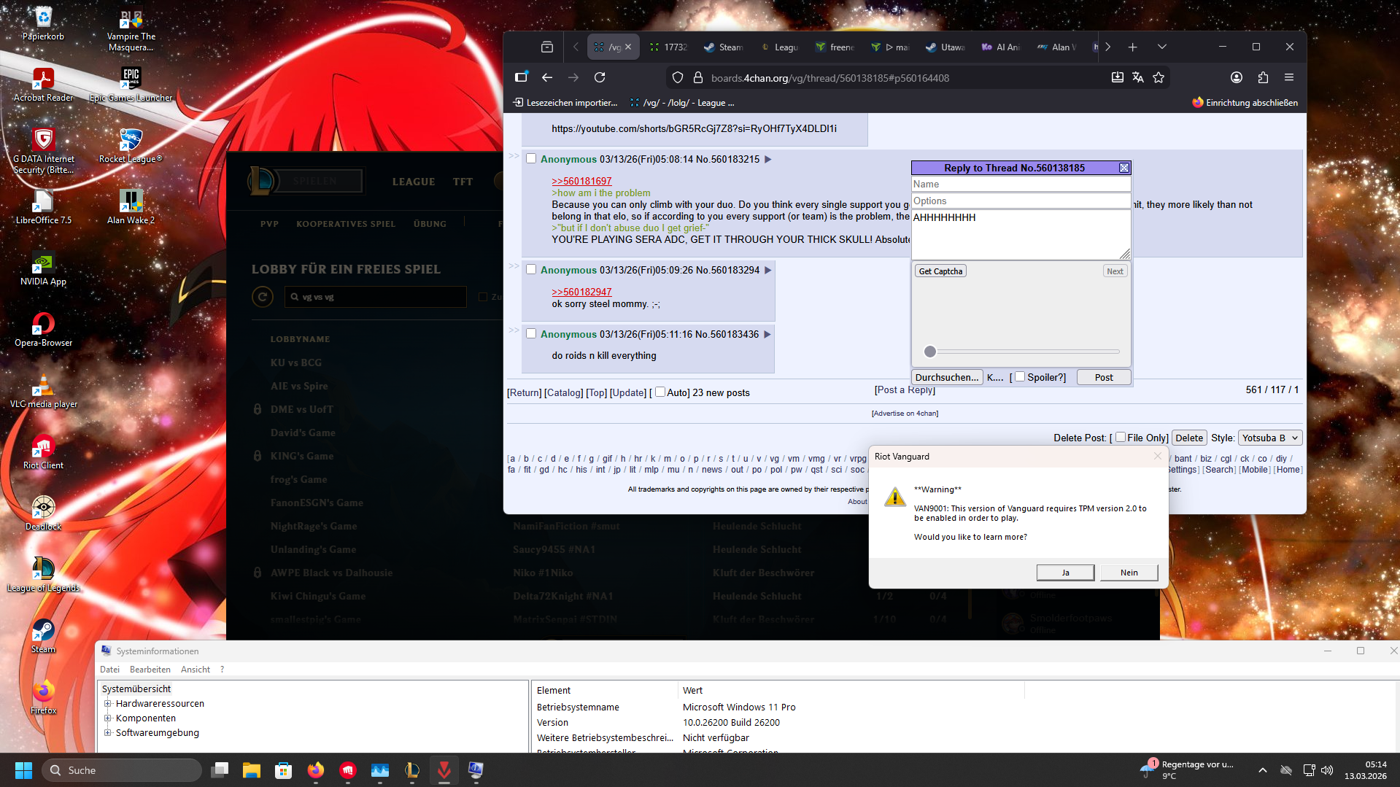Tick the checkbox for post No.560183215

point(531,159)
